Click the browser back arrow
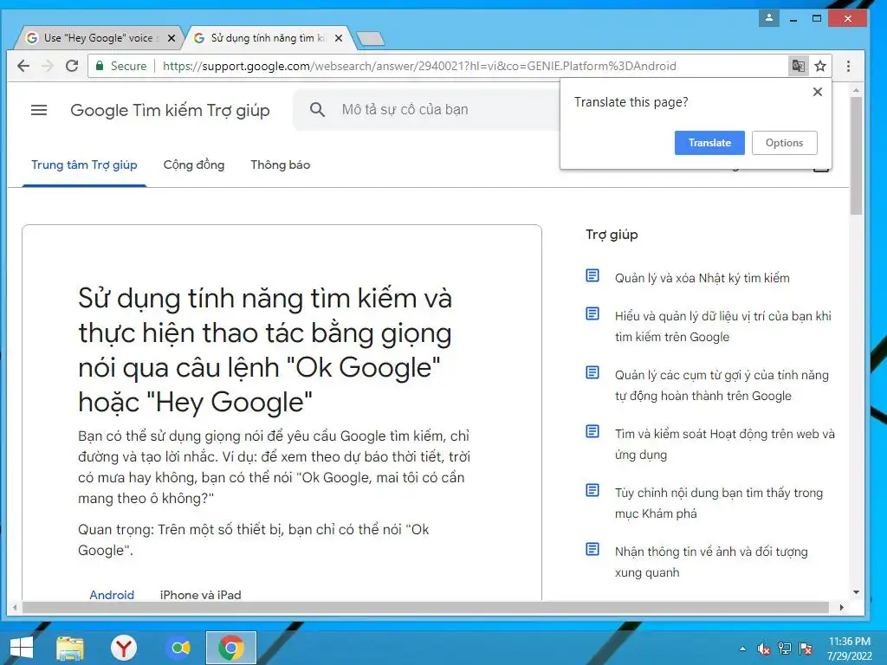This screenshot has width=887, height=665. point(23,66)
